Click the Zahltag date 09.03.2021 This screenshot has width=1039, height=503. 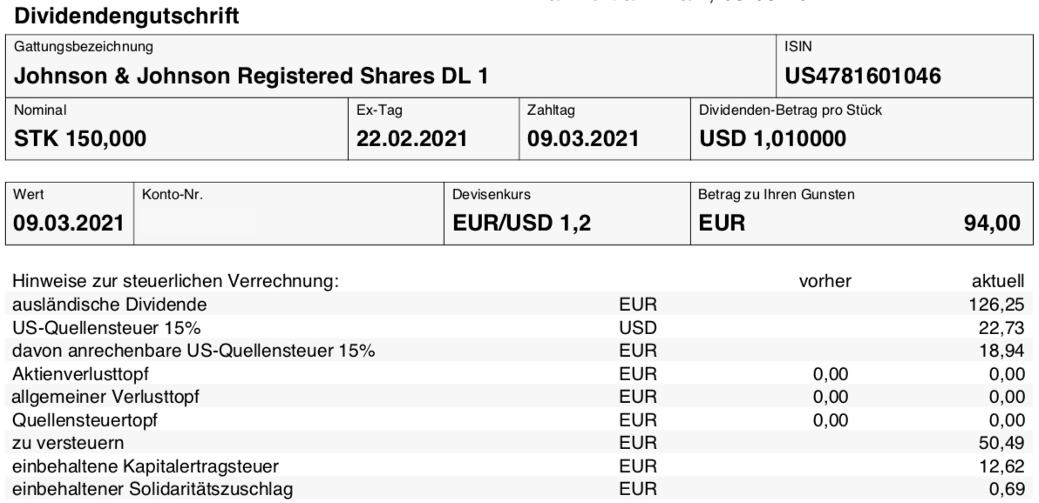583,138
